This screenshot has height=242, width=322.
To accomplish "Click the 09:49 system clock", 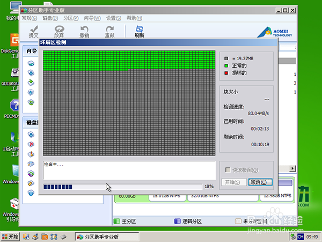I will (x=312, y=237).
